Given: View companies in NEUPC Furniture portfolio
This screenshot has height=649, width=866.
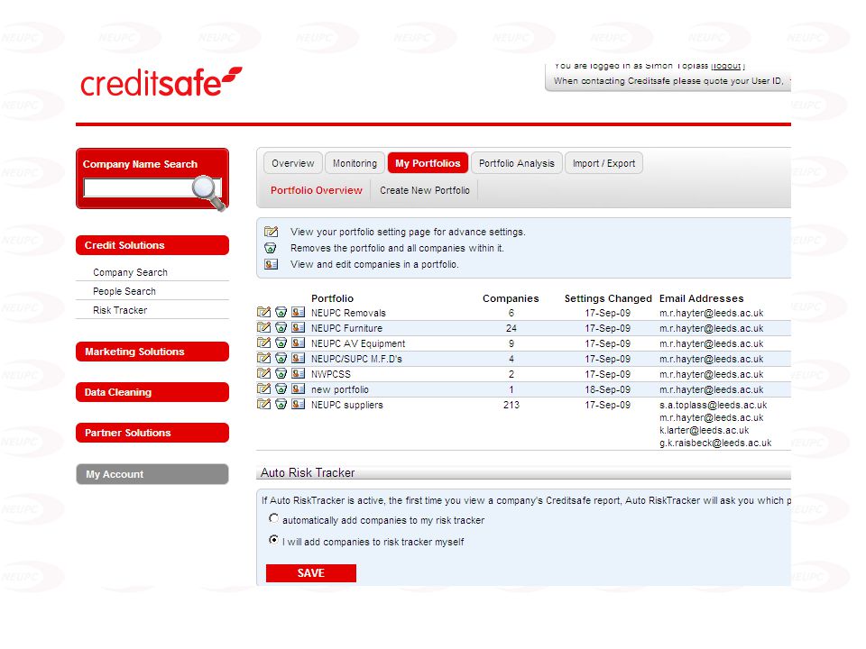Looking at the screenshot, I should click(x=299, y=328).
